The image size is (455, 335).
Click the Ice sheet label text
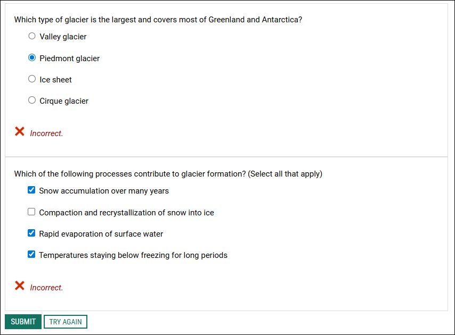coord(55,79)
